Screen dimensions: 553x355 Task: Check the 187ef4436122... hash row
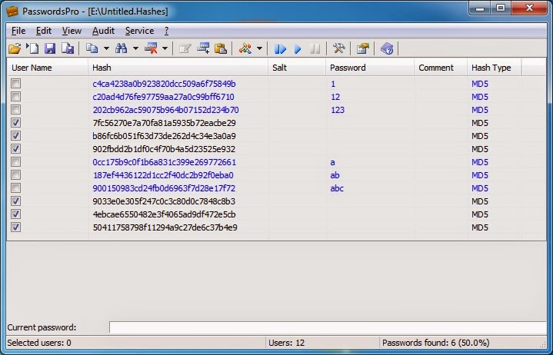(x=15, y=174)
